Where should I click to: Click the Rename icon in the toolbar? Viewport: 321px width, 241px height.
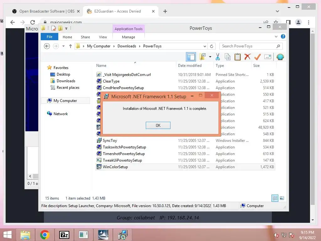[x=268, y=57]
